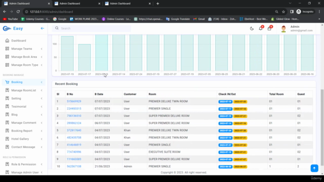Click the Admin profile avatar
The image size is (324, 182).
tap(283, 29)
